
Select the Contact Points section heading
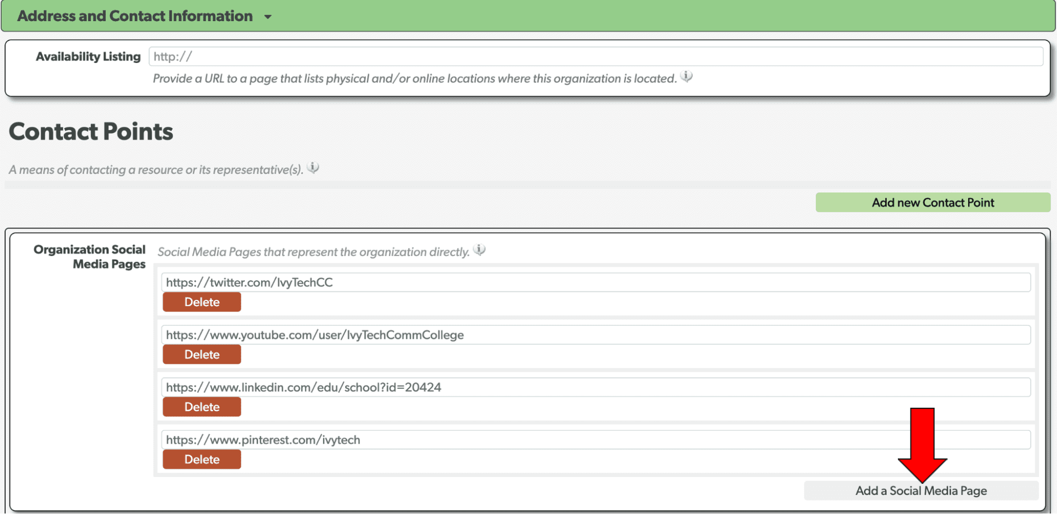click(90, 132)
